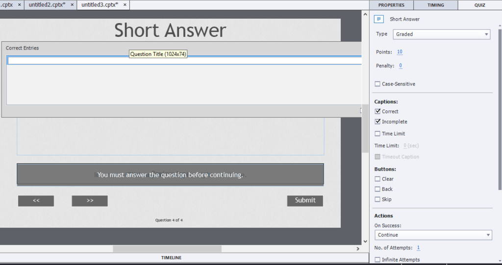The height and width of the screenshot is (265, 502).
Task: Click the stage vertical scrollbar thumb
Action: click(365, 128)
